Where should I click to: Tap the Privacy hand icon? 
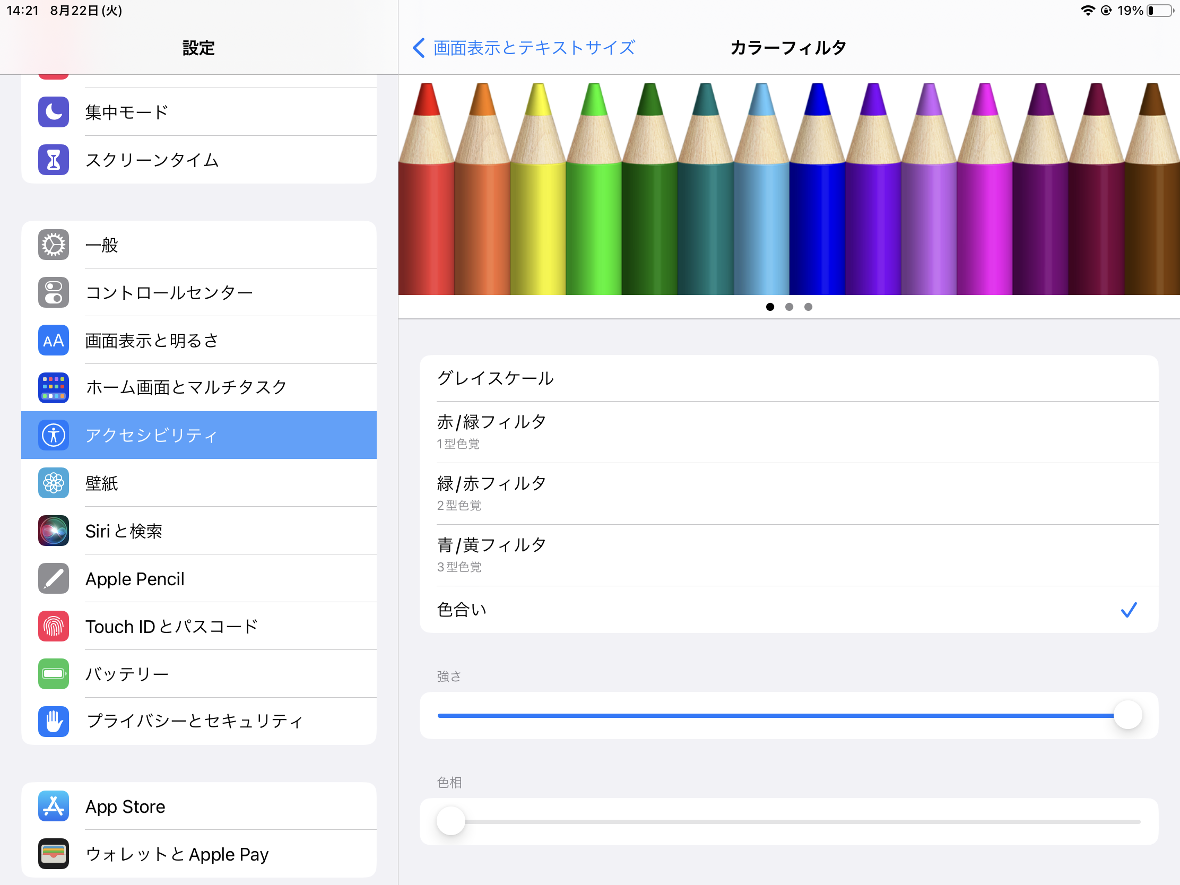point(54,722)
